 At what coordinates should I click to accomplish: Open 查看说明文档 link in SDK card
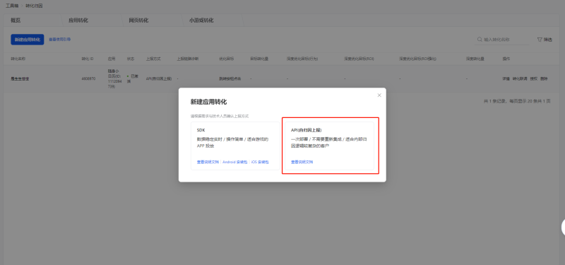click(208, 163)
